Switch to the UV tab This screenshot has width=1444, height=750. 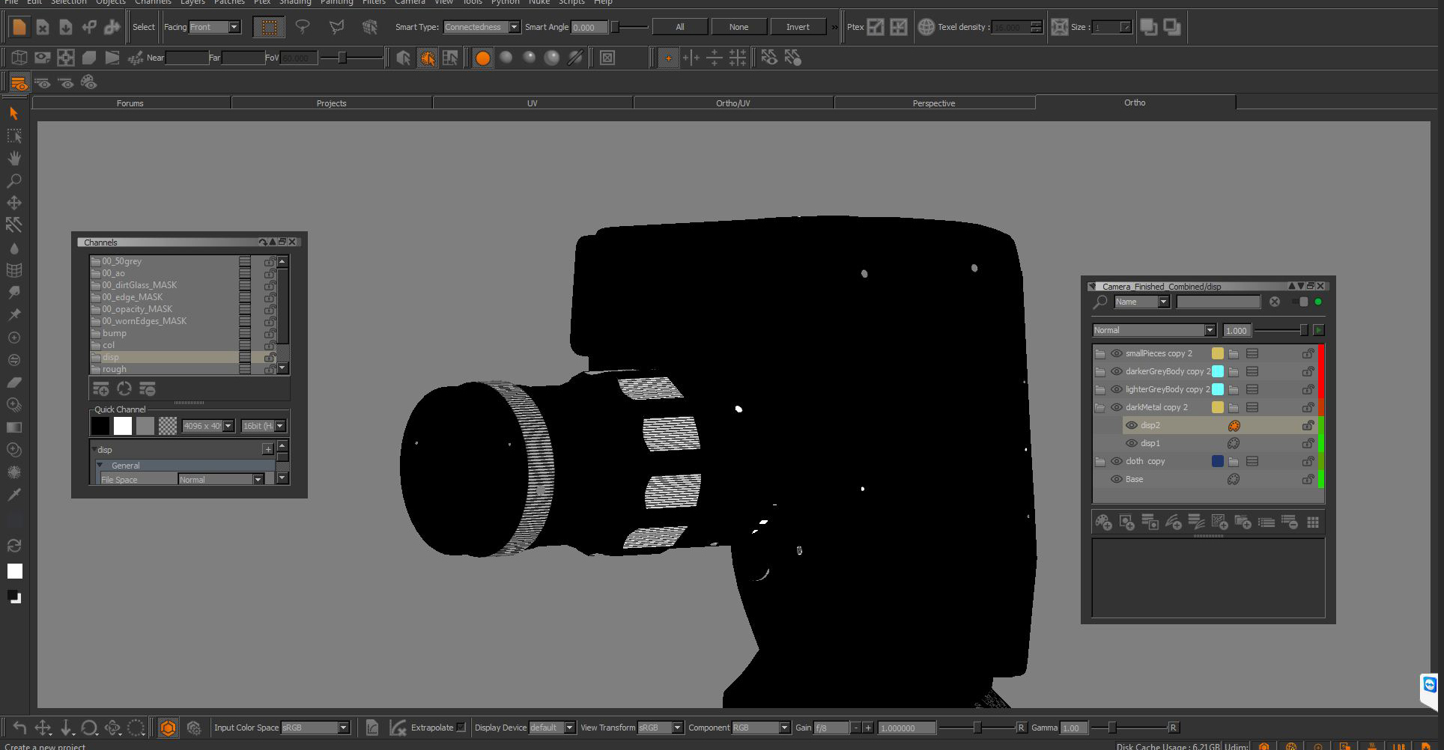pyautogui.click(x=533, y=103)
